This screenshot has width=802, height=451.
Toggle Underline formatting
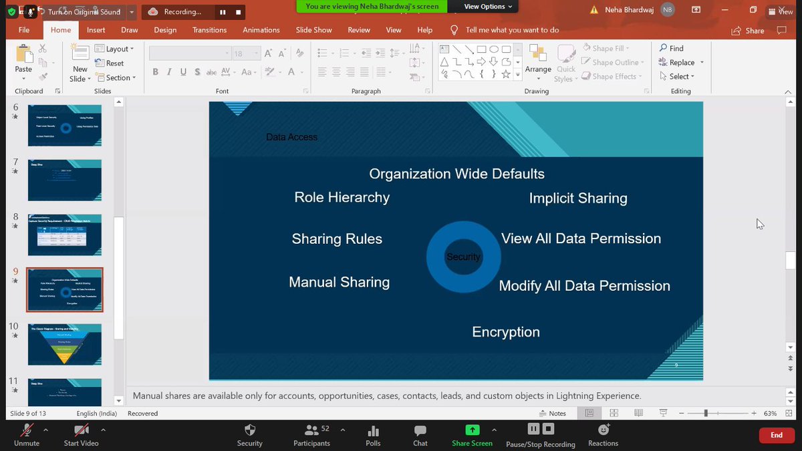(183, 72)
